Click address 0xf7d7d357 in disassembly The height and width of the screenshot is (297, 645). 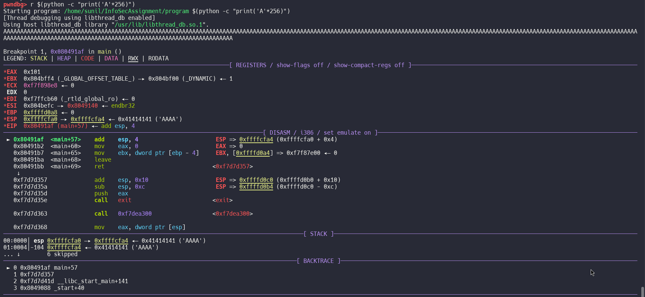point(30,180)
